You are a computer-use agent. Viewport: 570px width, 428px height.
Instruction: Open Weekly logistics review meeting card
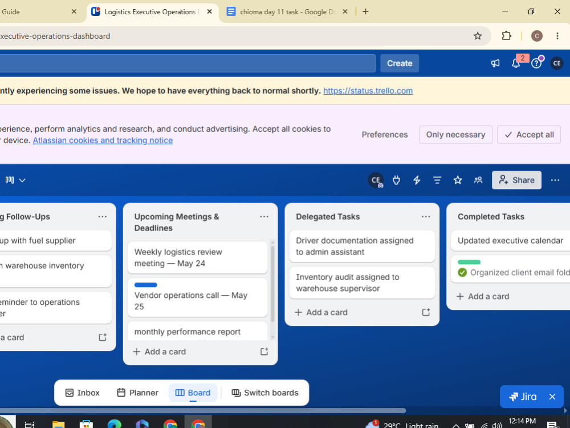pyautogui.click(x=197, y=258)
